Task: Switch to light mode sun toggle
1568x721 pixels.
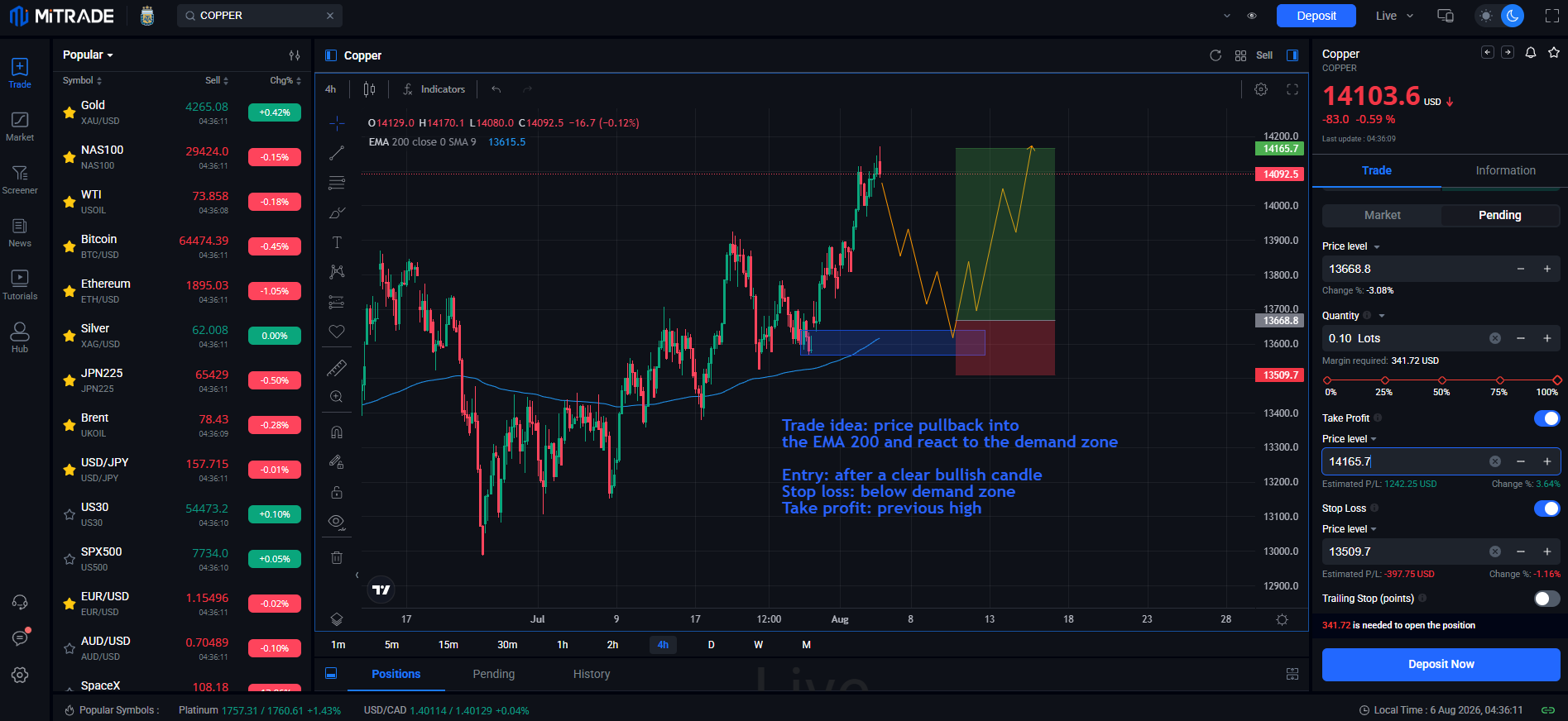Action: (1487, 16)
